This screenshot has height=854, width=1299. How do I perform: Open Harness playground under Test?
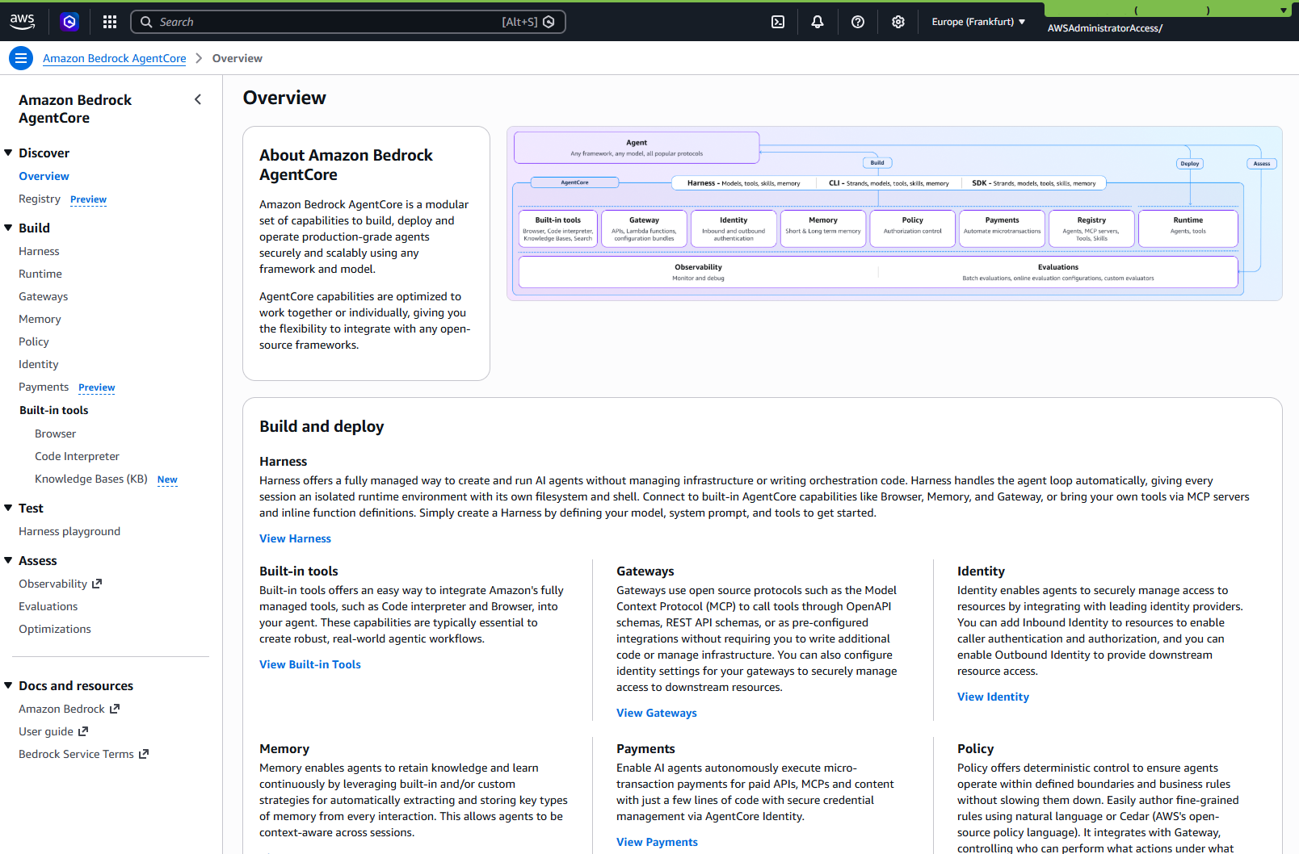[69, 531]
